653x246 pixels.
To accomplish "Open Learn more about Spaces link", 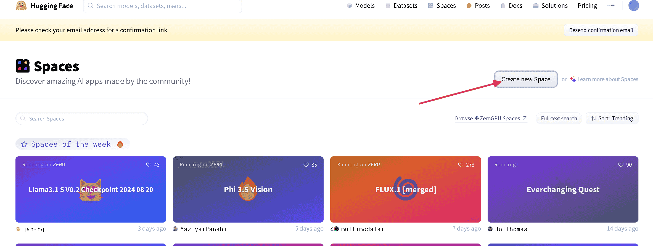I will point(608,79).
